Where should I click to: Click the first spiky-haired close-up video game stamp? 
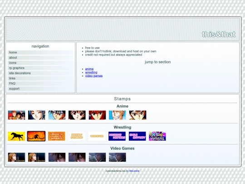(x=57, y=157)
